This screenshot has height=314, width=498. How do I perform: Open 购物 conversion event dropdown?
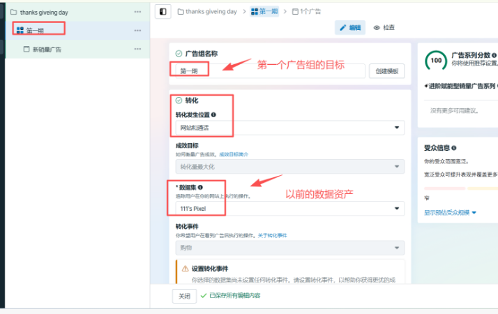(x=290, y=248)
